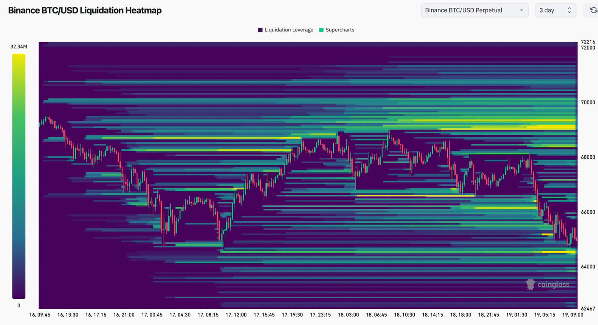Select the Binance BTC/USD Liquidation Heatmap title
The width and height of the screenshot is (598, 325).
tap(85, 10)
